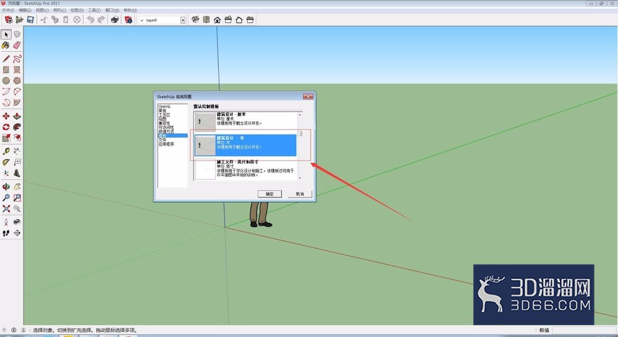
Task: Activate the Tape Measure tool
Action: point(6,151)
